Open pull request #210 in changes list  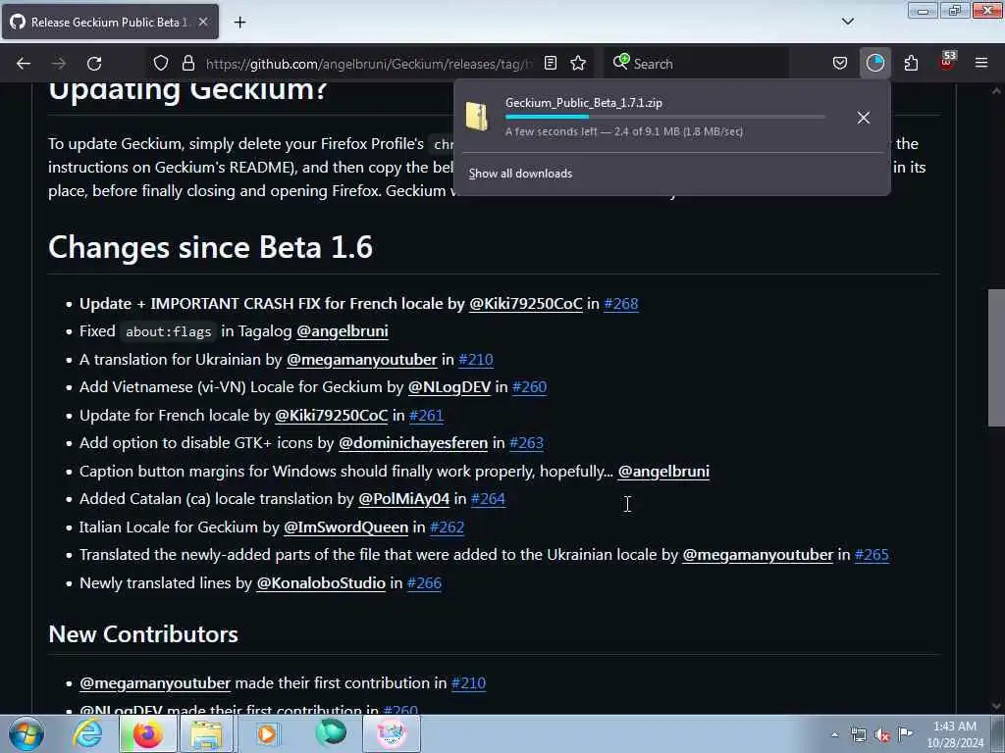coord(476,359)
